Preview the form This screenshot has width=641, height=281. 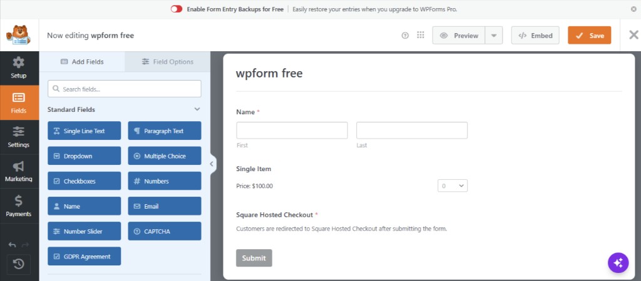click(459, 36)
